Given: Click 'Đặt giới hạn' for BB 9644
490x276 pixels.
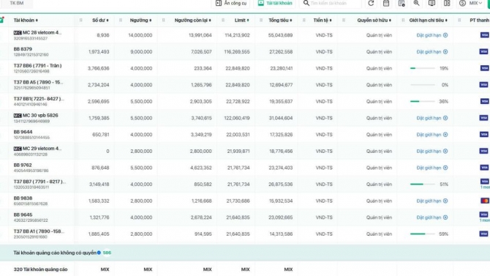Looking at the screenshot, I should point(432,135).
